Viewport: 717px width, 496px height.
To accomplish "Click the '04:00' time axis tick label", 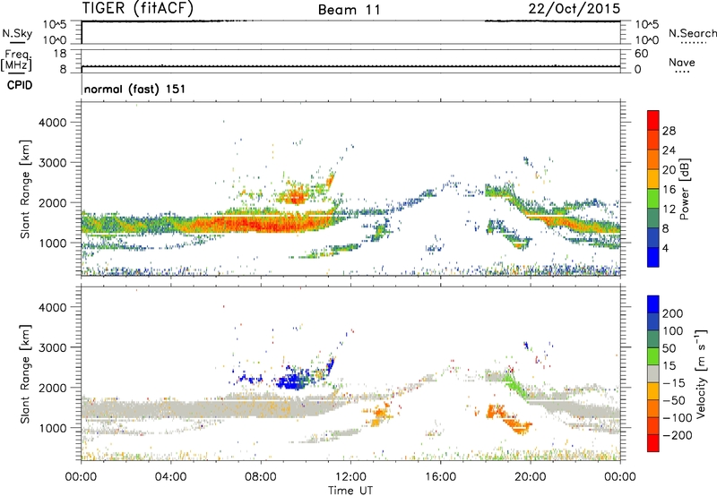I will click(170, 477).
